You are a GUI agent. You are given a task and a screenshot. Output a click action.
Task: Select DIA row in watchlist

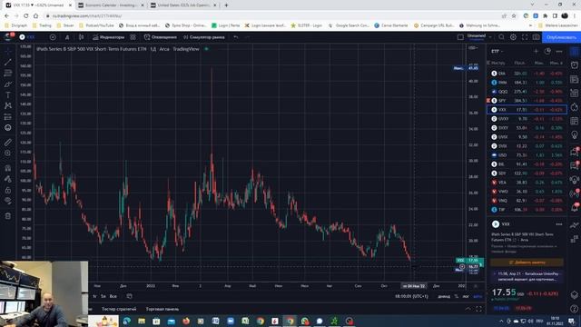click(x=527, y=74)
